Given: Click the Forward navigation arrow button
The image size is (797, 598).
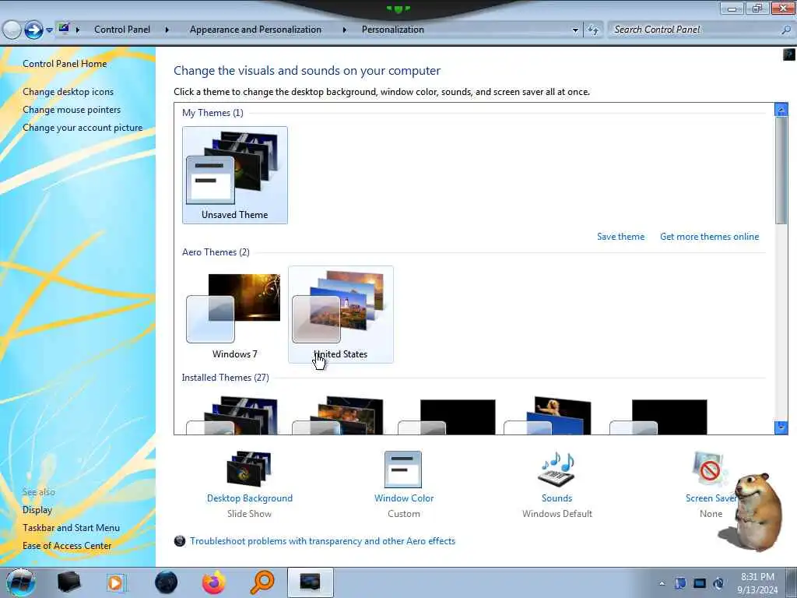Looking at the screenshot, I should click(x=33, y=30).
